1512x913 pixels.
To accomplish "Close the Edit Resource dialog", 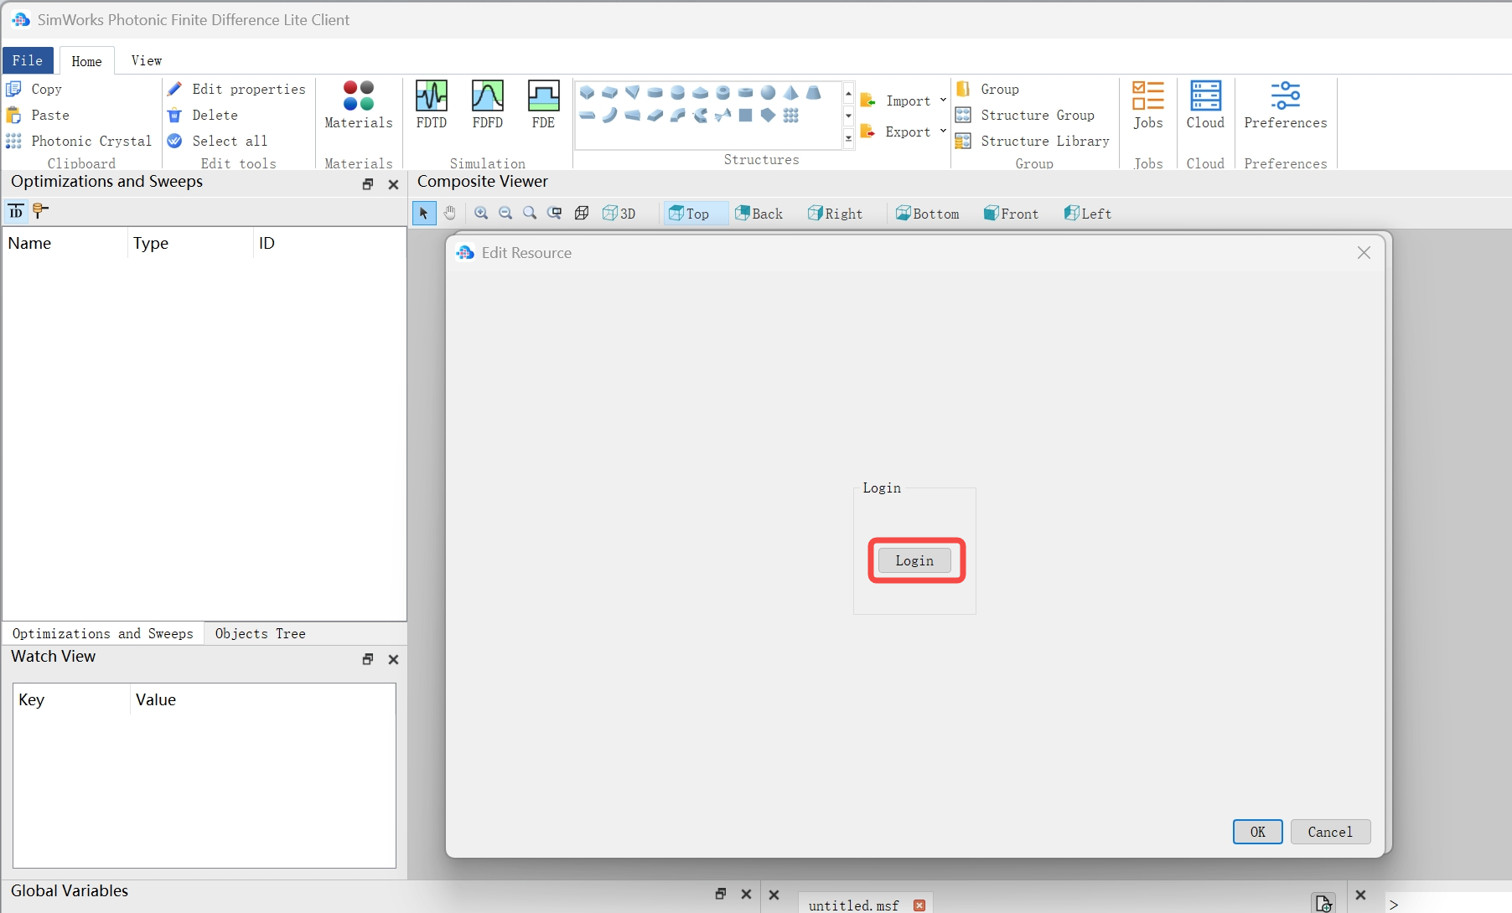I will [x=1364, y=252].
